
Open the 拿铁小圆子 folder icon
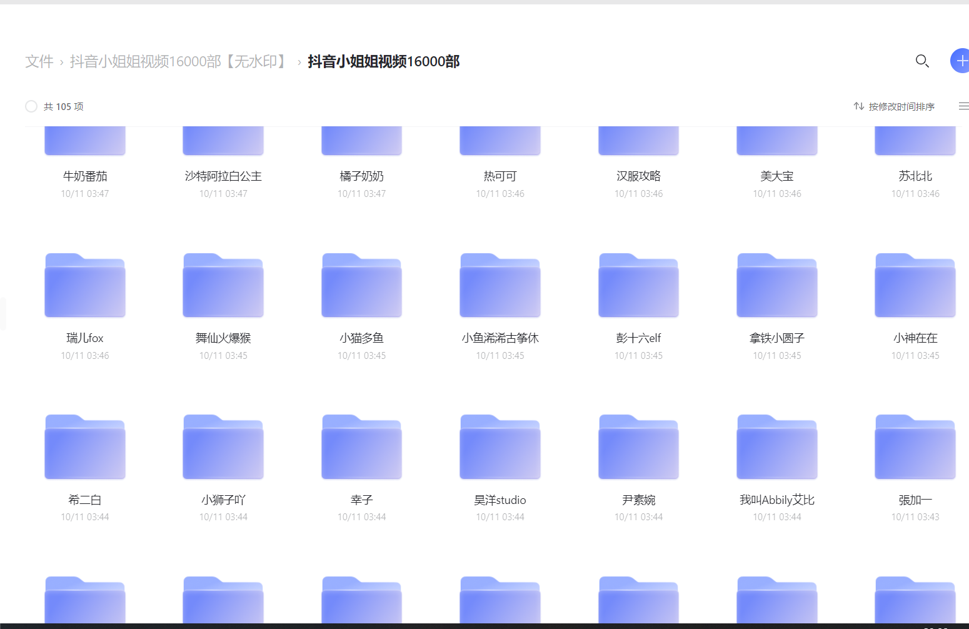777,286
